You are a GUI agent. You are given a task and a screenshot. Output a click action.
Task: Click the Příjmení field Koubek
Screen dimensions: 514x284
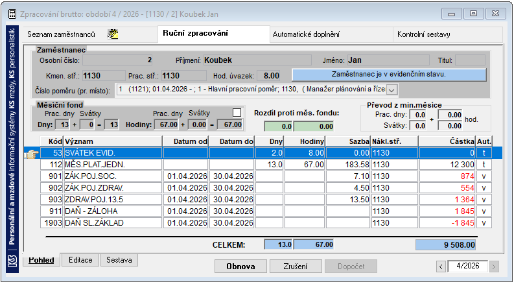pos(257,60)
